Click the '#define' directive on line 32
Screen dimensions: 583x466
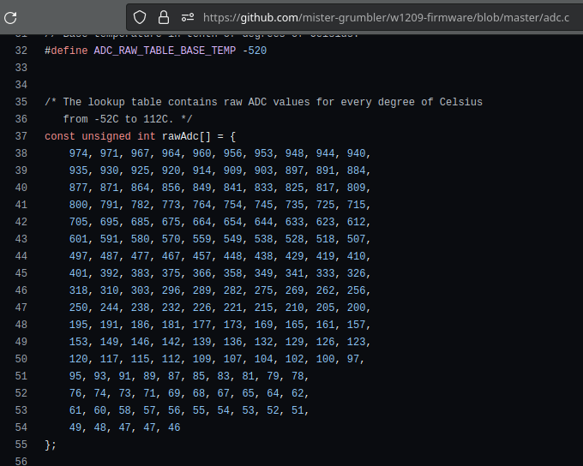click(66, 51)
